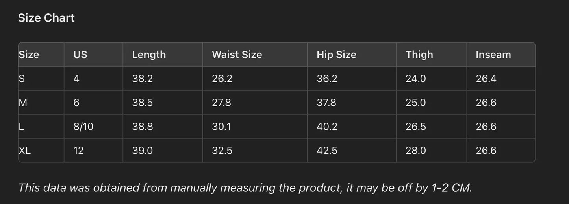Click the manual measurement disclaimer text
The height and width of the screenshot is (204, 569).
coord(245,188)
